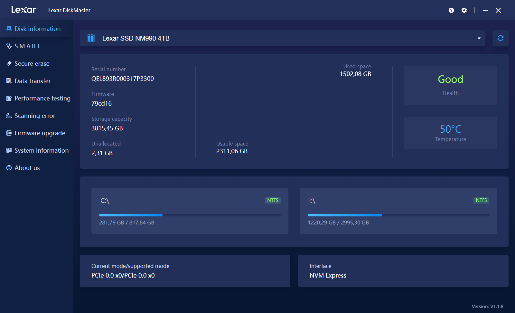
Task: Click usable space 2311,06 GB
Action: (232, 151)
